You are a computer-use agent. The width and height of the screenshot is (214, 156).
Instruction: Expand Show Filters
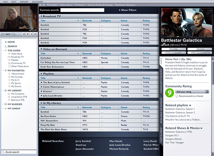click(128, 10)
